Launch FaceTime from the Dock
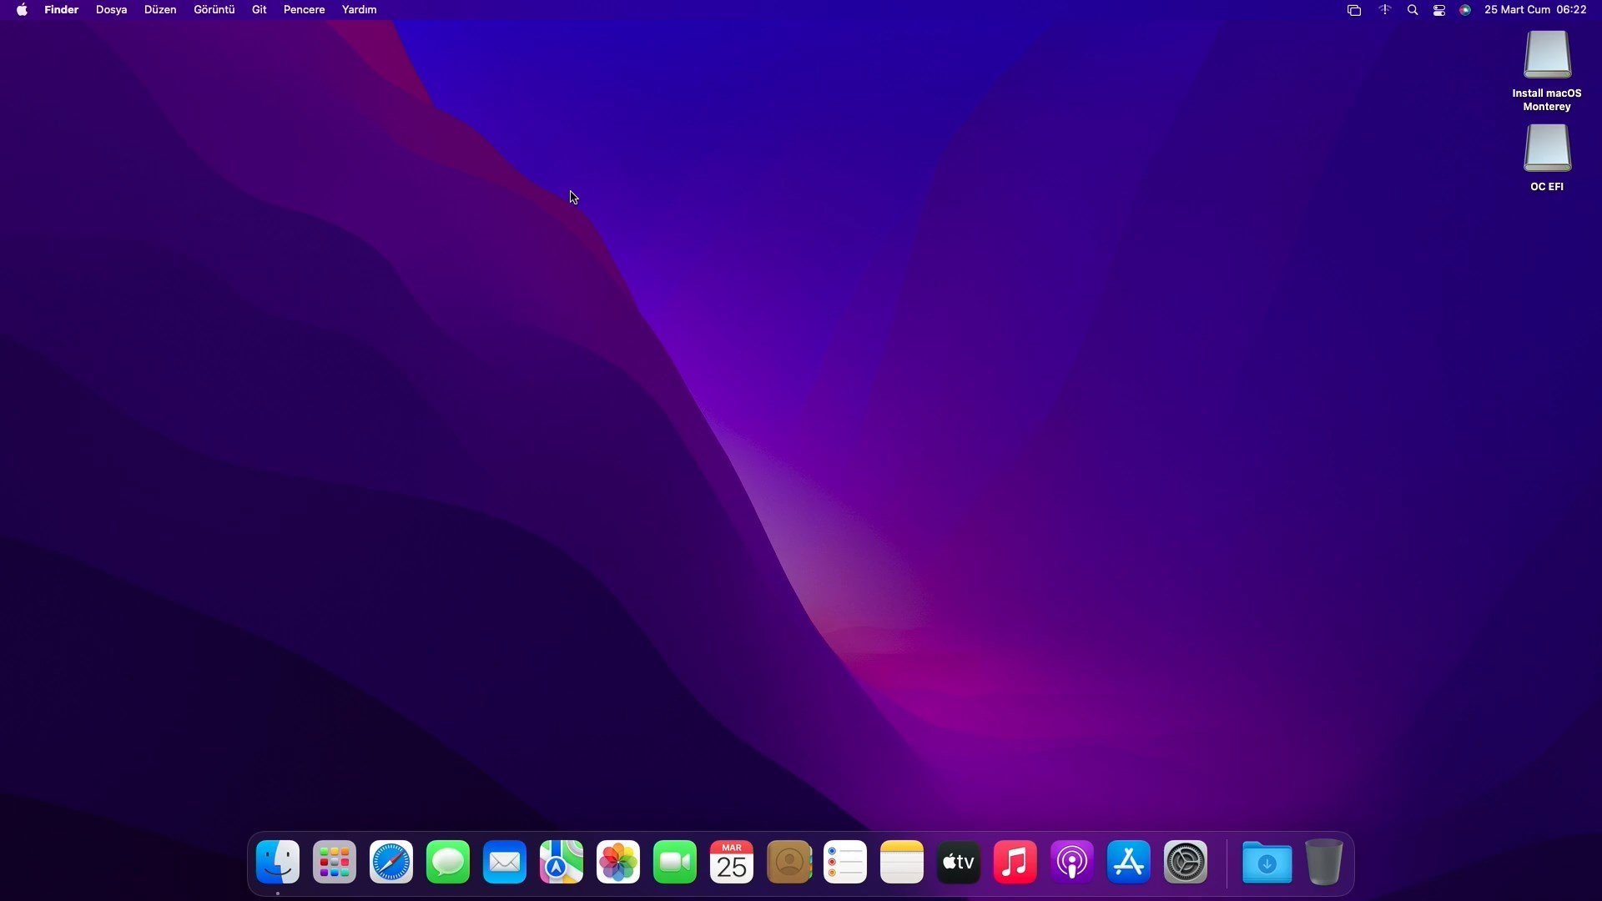The width and height of the screenshot is (1602, 901). point(675,863)
